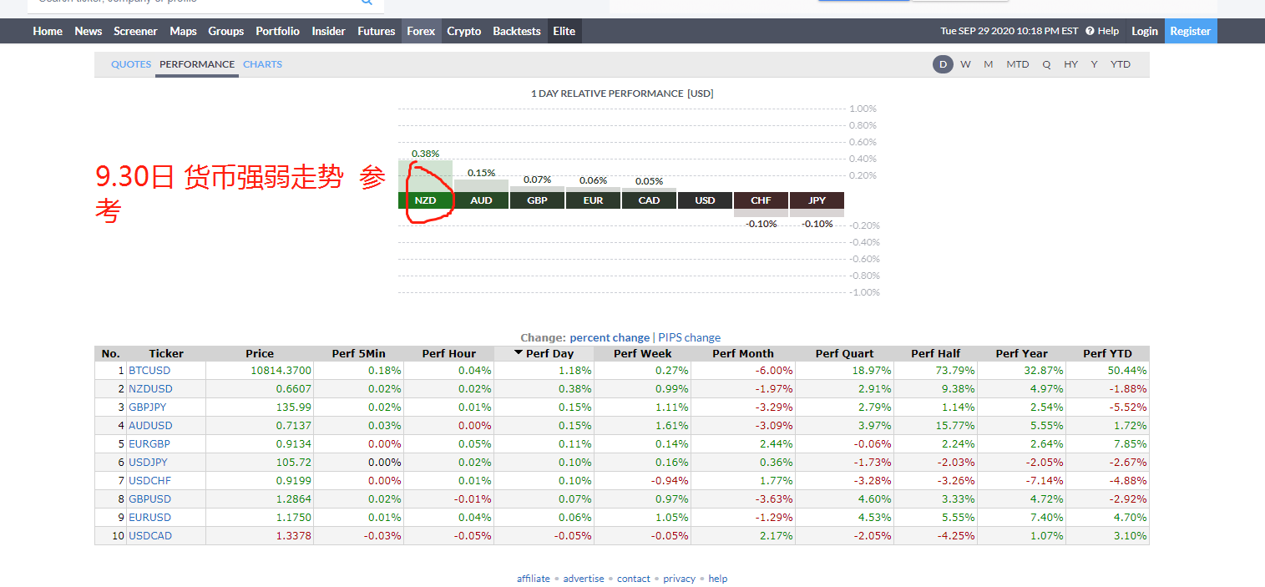Screen dimensions: 1265x587
Task: Click the CAD currency bar
Action: point(649,200)
